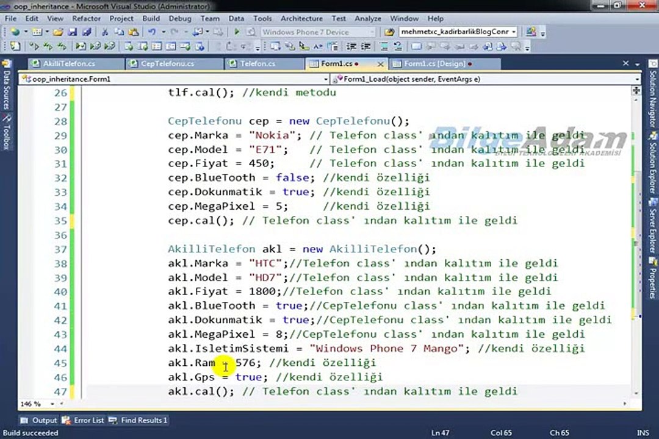Open the mehmetxc_kadirbarlikBlogConr find combo box
The width and height of the screenshot is (659, 439).
click(458, 32)
